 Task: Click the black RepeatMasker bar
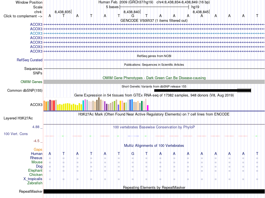pyautogui.click(x=154, y=191)
